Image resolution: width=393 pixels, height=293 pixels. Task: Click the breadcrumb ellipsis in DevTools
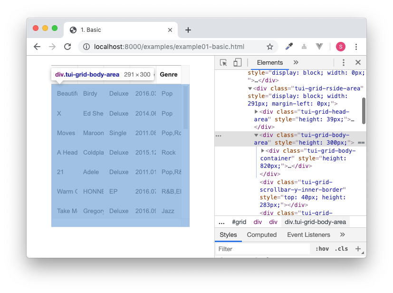point(221,222)
